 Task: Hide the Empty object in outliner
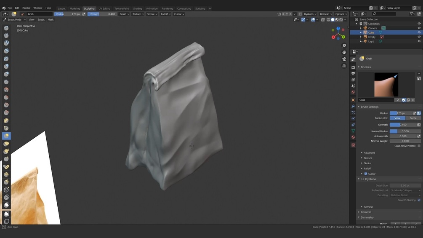419,37
